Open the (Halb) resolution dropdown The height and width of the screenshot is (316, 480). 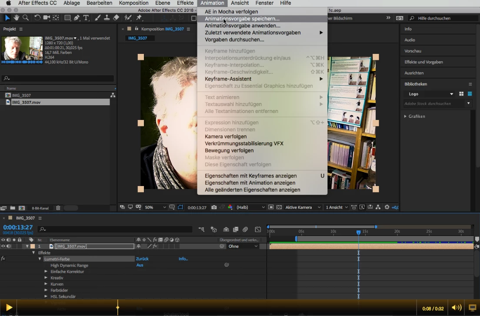pos(250,207)
